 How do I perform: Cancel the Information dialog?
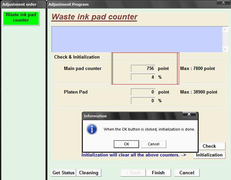click(x=154, y=144)
